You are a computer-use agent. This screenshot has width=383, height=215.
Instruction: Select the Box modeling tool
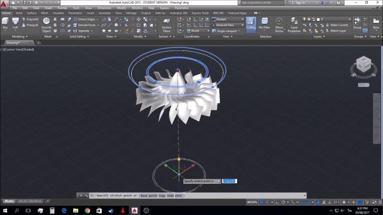[x=5, y=22]
